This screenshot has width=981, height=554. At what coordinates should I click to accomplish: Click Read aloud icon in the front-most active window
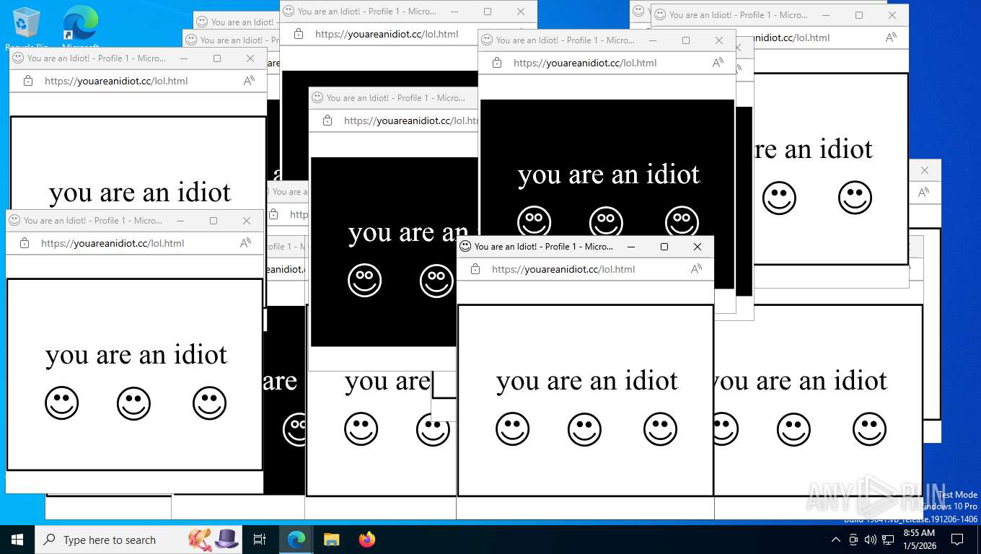pos(696,269)
